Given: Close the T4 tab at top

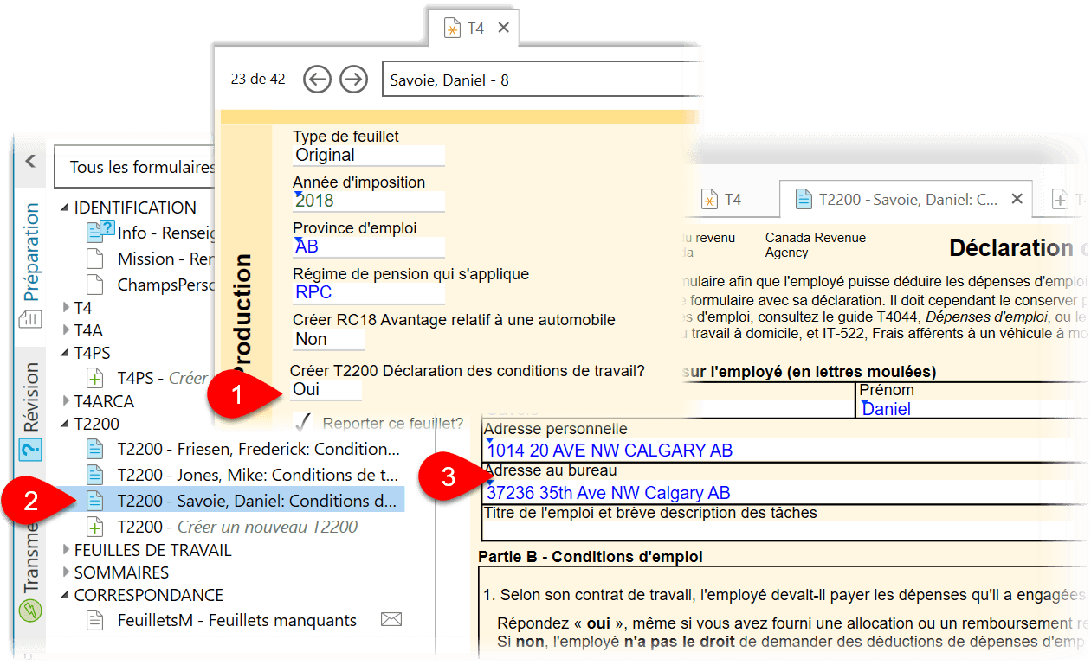Looking at the screenshot, I should coord(503,28).
